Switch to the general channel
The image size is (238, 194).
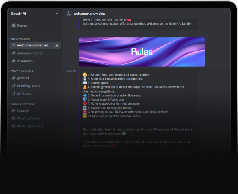click(35, 78)
